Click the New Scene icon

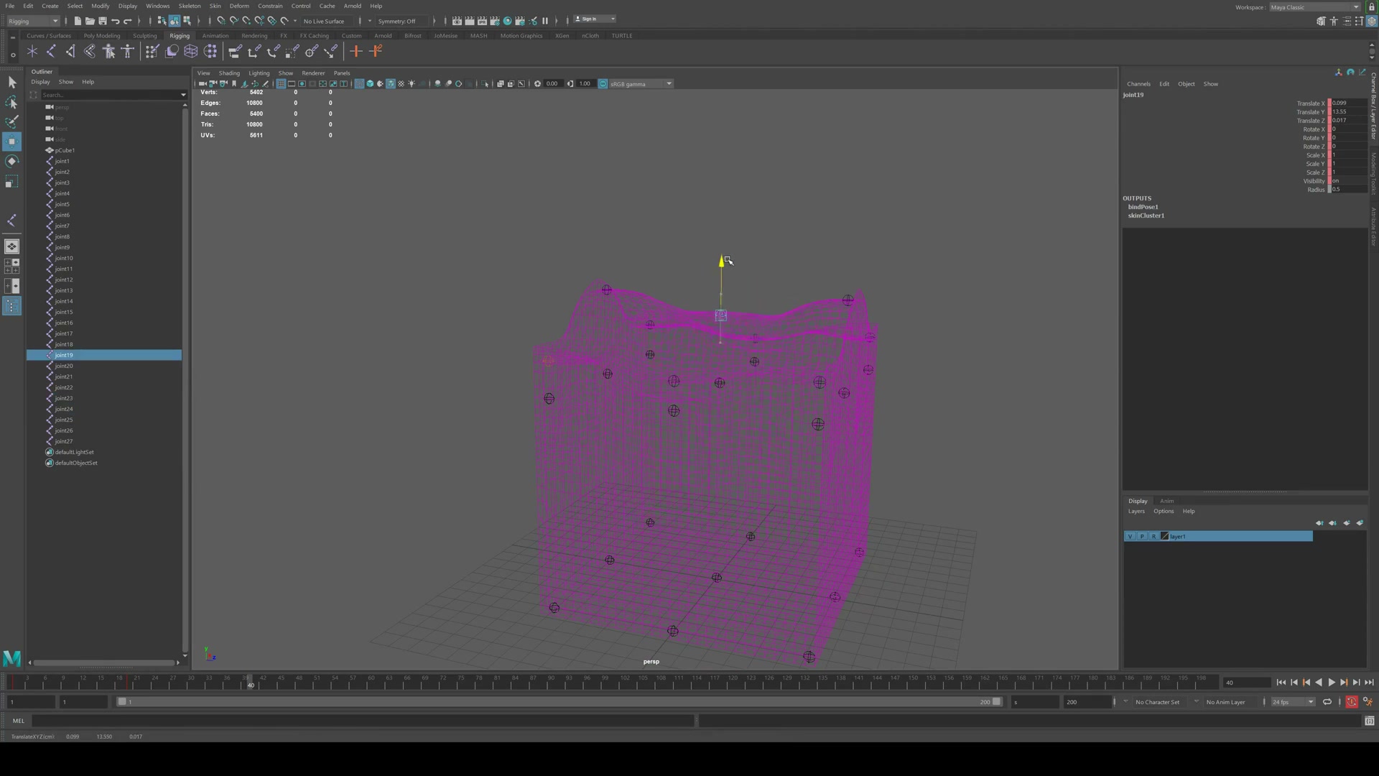tap(78, 21)
